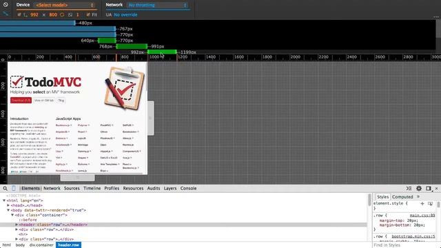Open the Timeline tab
441x248 pixels.
92,188
